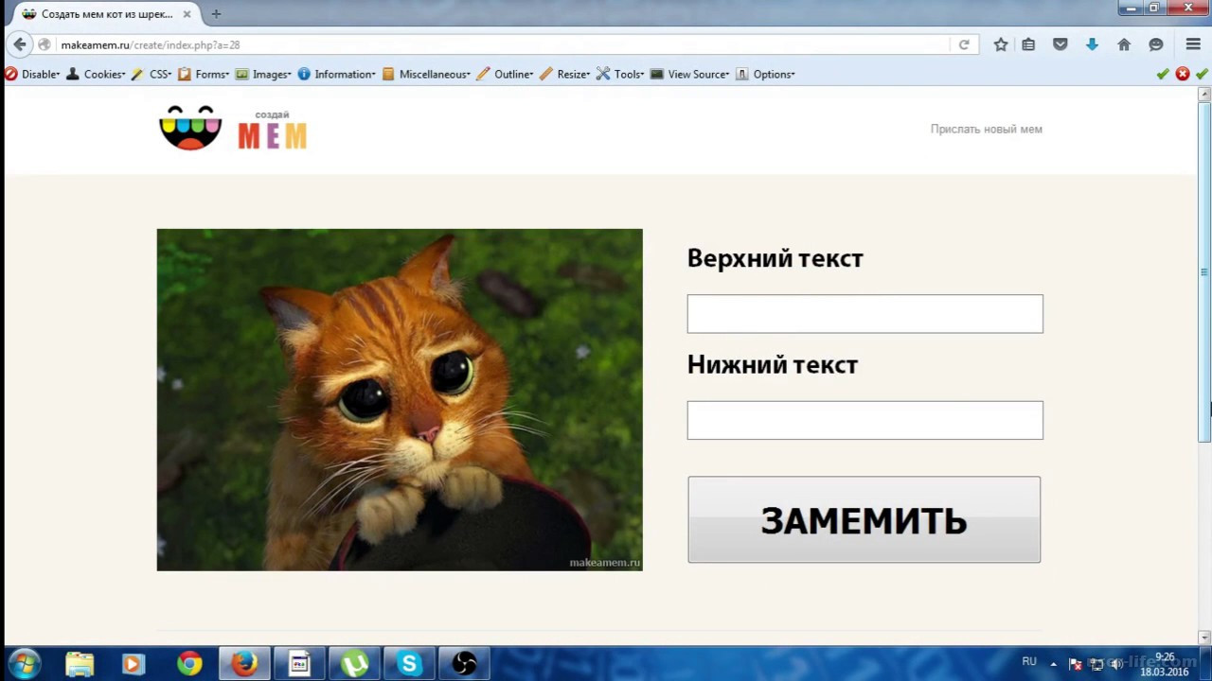Image resolution: width=1212 pixels, height=681 pixels.
Task: Open the Firefox hamburger menu
Action: click(x=1193, y=44)
